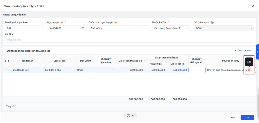Click the Giá trị tịch thu/xác lập header

point(130,61)
